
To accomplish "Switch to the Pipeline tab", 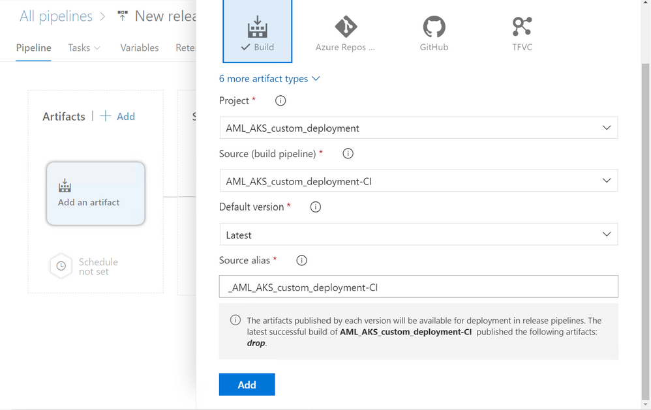I will pyautogui.click(x=34, y=48).
